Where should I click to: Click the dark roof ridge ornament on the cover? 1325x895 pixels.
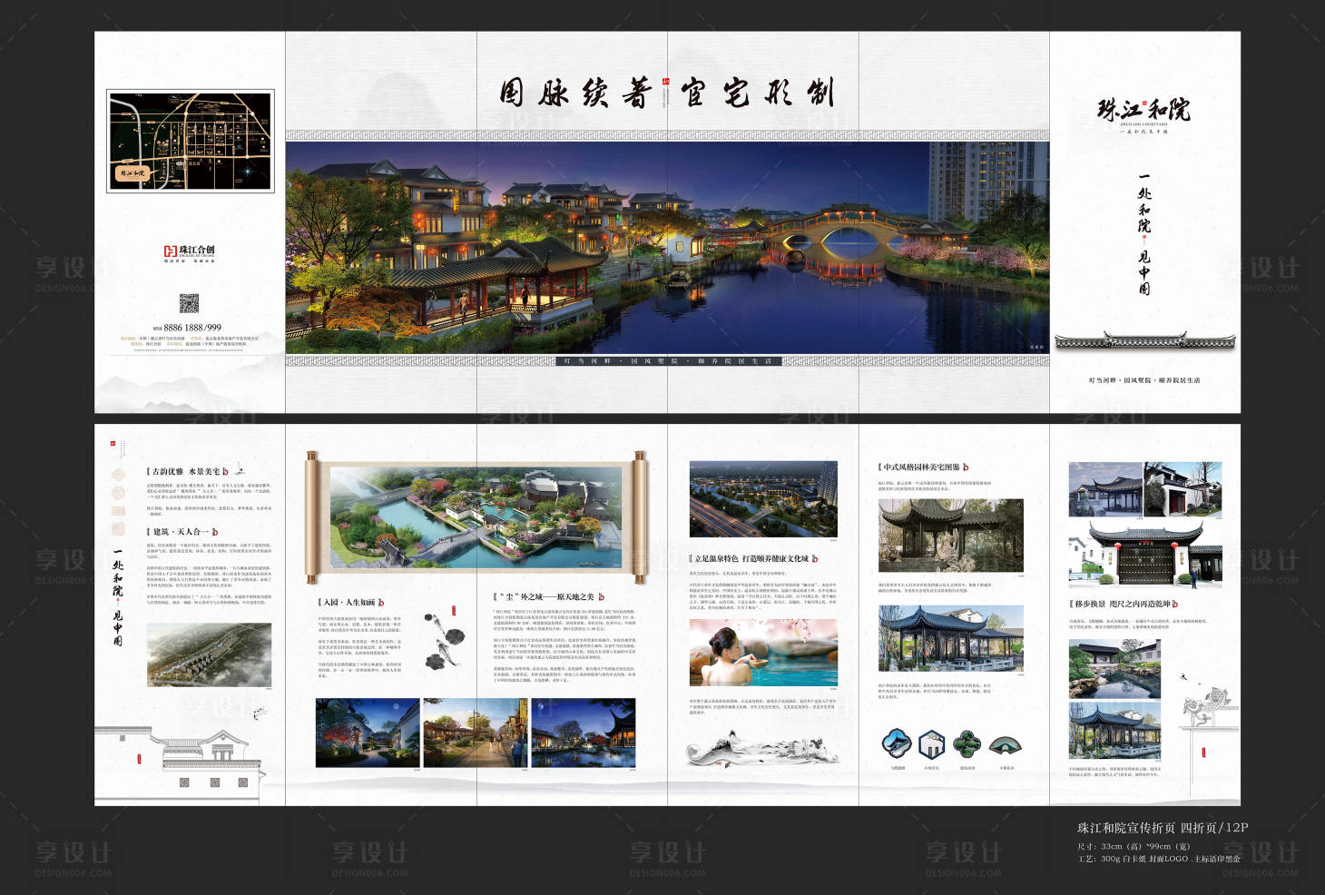1143,340
